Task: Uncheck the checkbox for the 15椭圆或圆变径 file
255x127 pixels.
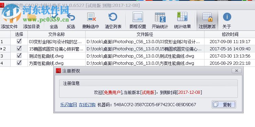Action: [x=19, y=48]
